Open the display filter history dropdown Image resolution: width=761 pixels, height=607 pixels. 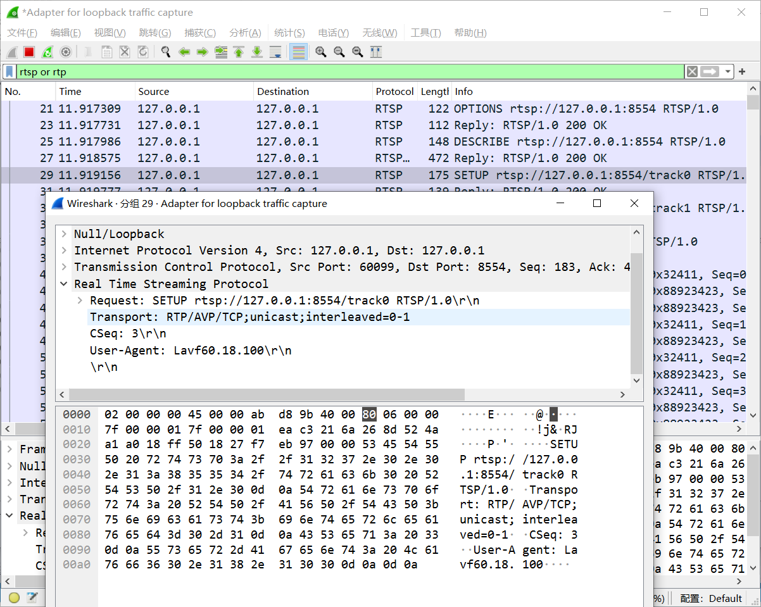728,72
